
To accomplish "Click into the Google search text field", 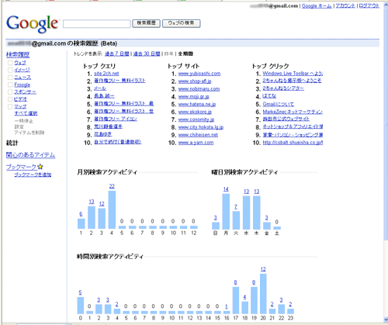I will tap(97, 23).
